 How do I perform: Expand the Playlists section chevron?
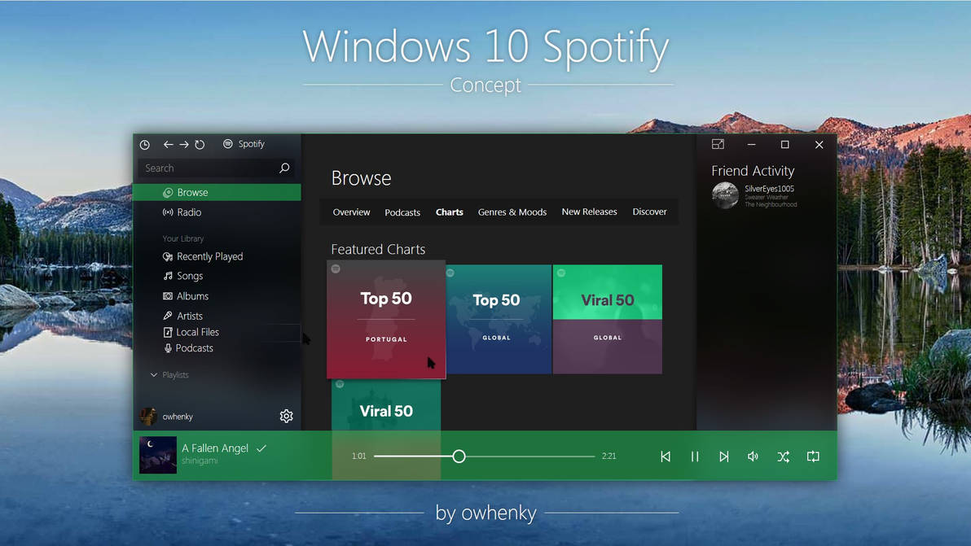(154, 375)
